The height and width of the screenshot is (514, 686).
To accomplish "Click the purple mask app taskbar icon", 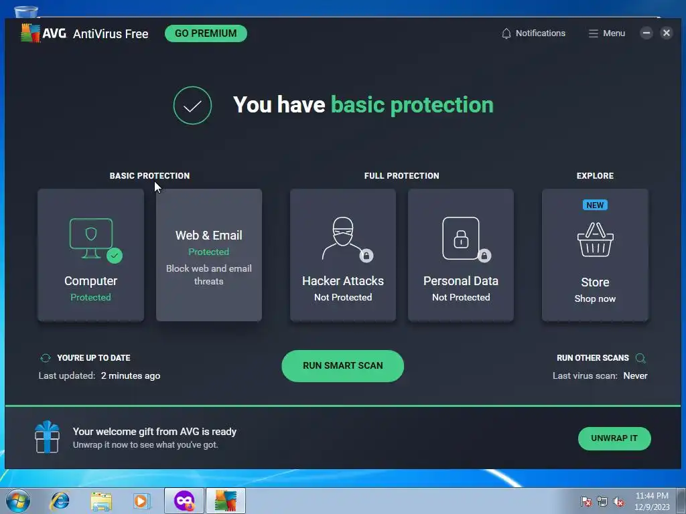I will [x=184, y=501].
